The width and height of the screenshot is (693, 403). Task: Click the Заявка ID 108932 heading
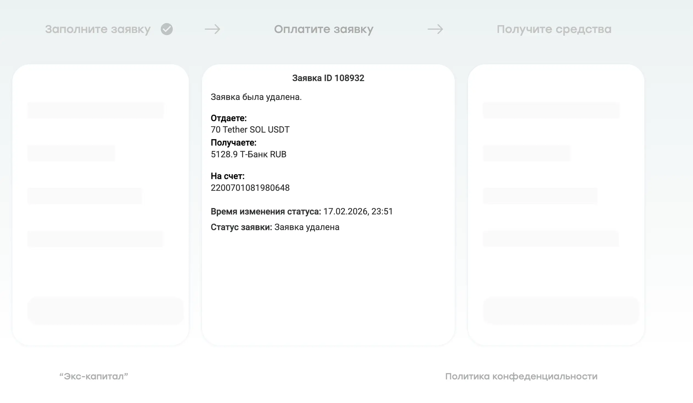pos(328,78)
